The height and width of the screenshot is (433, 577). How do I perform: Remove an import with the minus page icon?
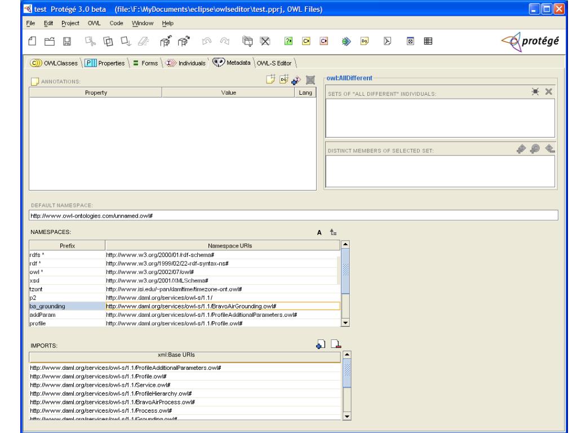pos(336,344)
